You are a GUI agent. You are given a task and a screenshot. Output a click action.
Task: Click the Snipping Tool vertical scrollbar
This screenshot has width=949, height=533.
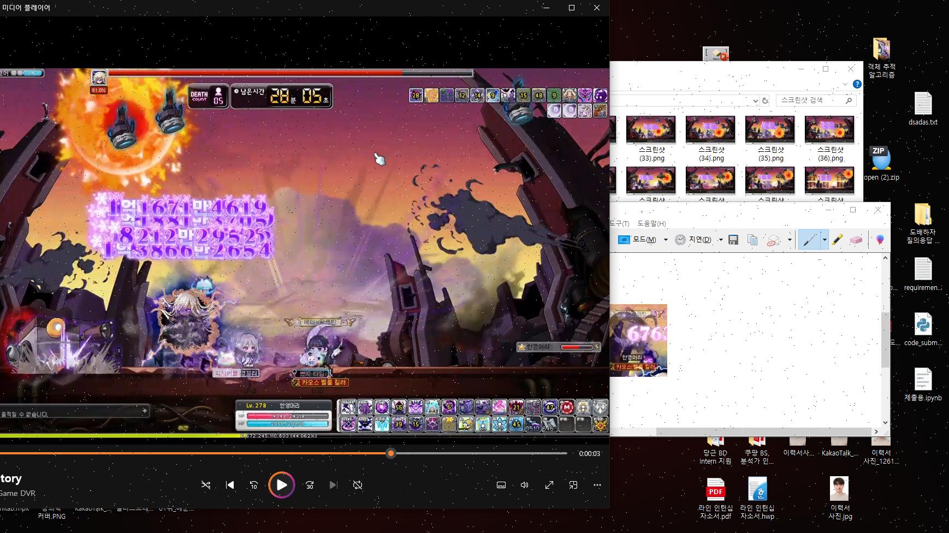(885, 340)
